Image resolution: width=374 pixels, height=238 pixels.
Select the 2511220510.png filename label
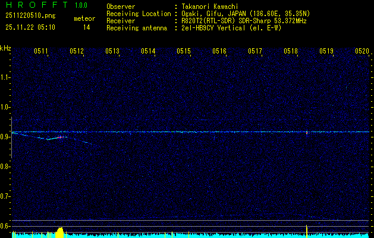pyautogui.click(x=30, y=16)
